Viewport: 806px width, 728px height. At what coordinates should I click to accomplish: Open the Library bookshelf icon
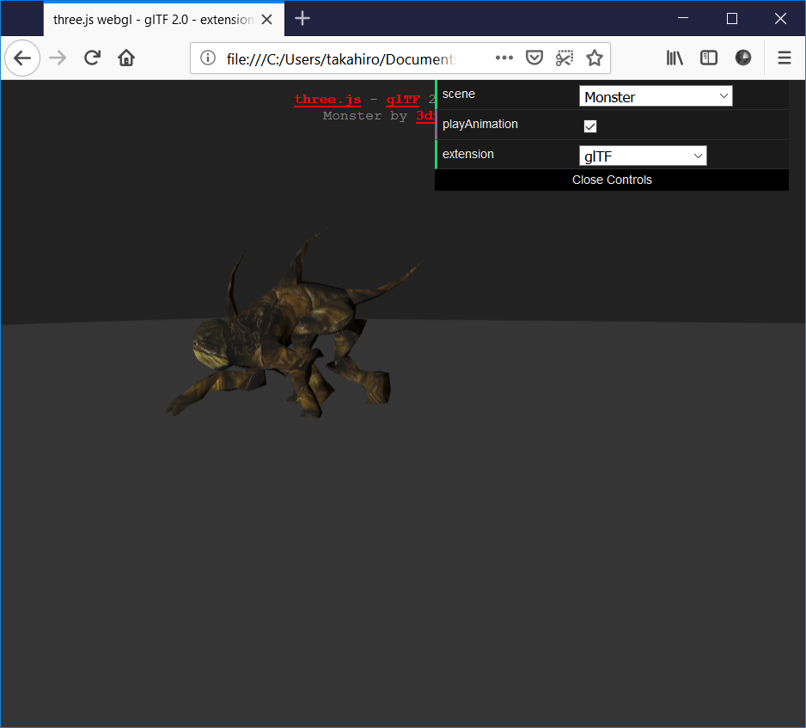[675, 58]
